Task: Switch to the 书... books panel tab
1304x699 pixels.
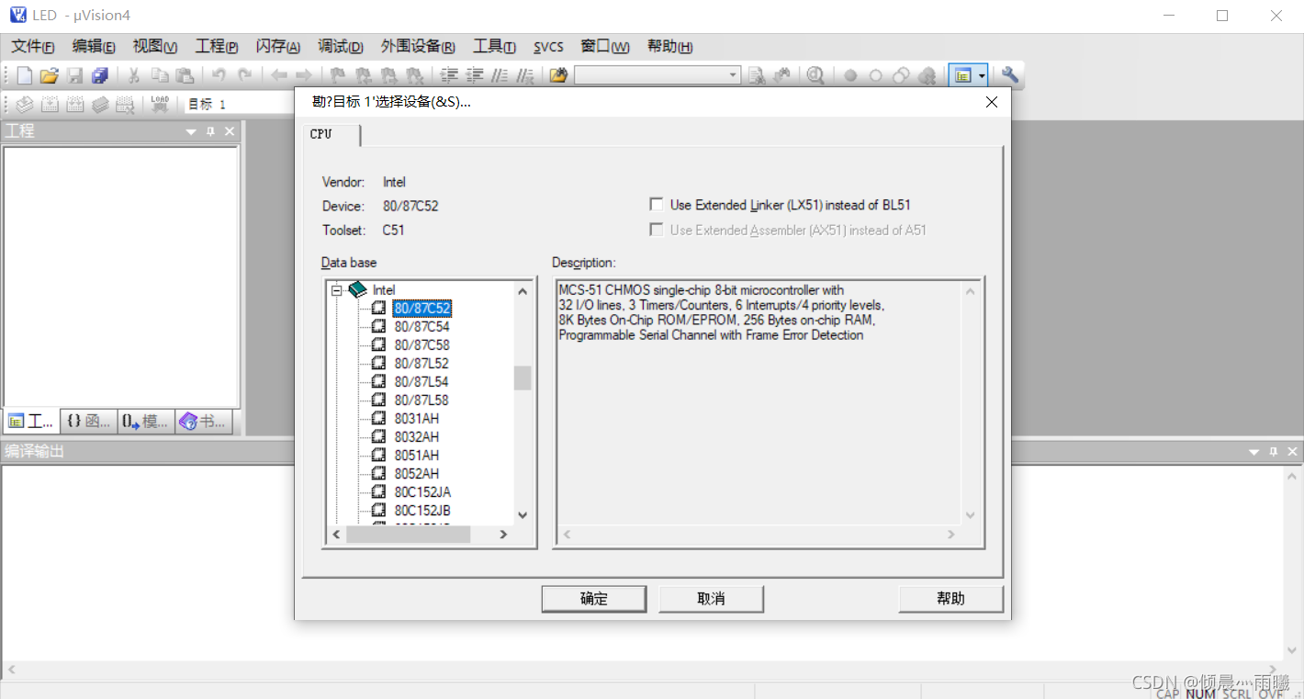Action: tap(203, 422)
